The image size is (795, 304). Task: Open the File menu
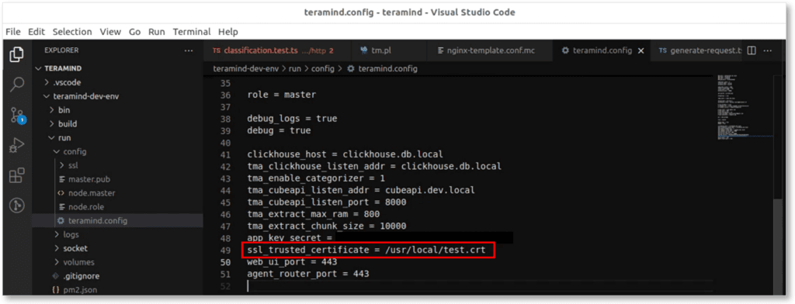point(12,32)
